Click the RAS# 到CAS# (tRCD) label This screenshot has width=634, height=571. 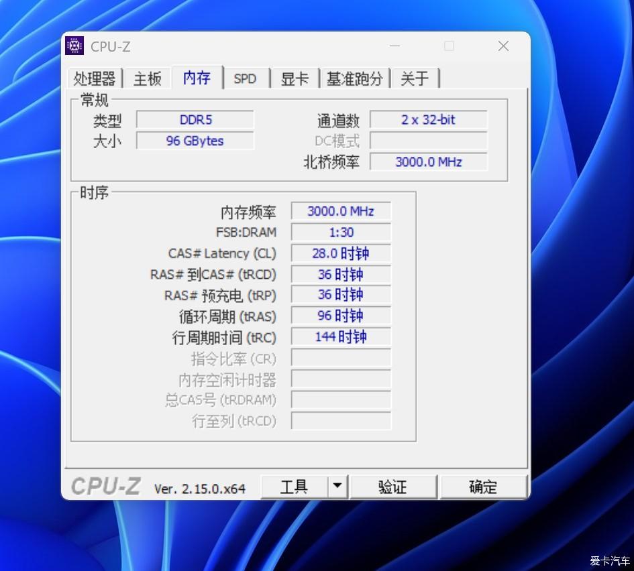[x=213, y=275]
